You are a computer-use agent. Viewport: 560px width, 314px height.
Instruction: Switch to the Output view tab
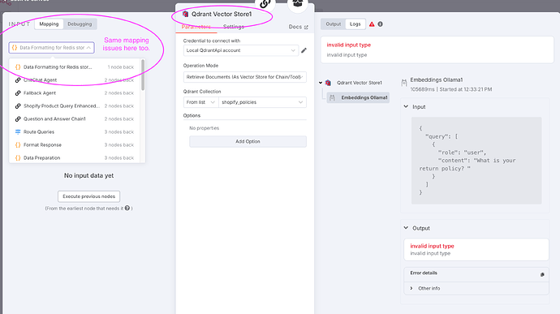(334, 24)
